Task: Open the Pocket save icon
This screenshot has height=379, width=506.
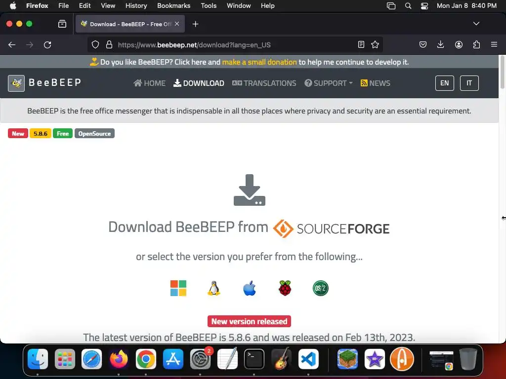Action: coord(423,44)
